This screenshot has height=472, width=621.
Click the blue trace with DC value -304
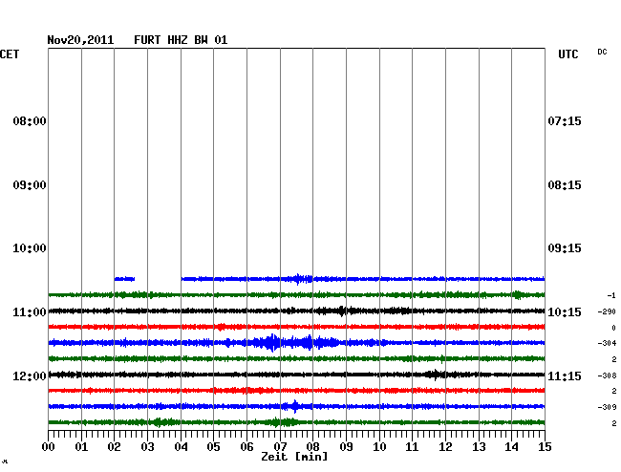(x=296, y=342)
